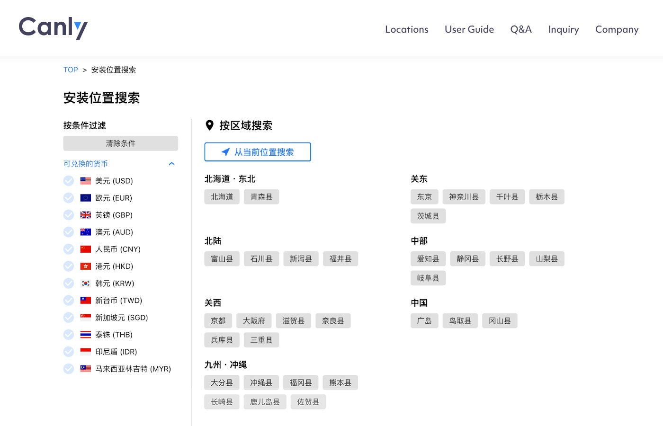The height and width of the screenshot is (426, 663).
Task: Choose 东京 in the 关东 group
Action: click(x=424, y=197)
